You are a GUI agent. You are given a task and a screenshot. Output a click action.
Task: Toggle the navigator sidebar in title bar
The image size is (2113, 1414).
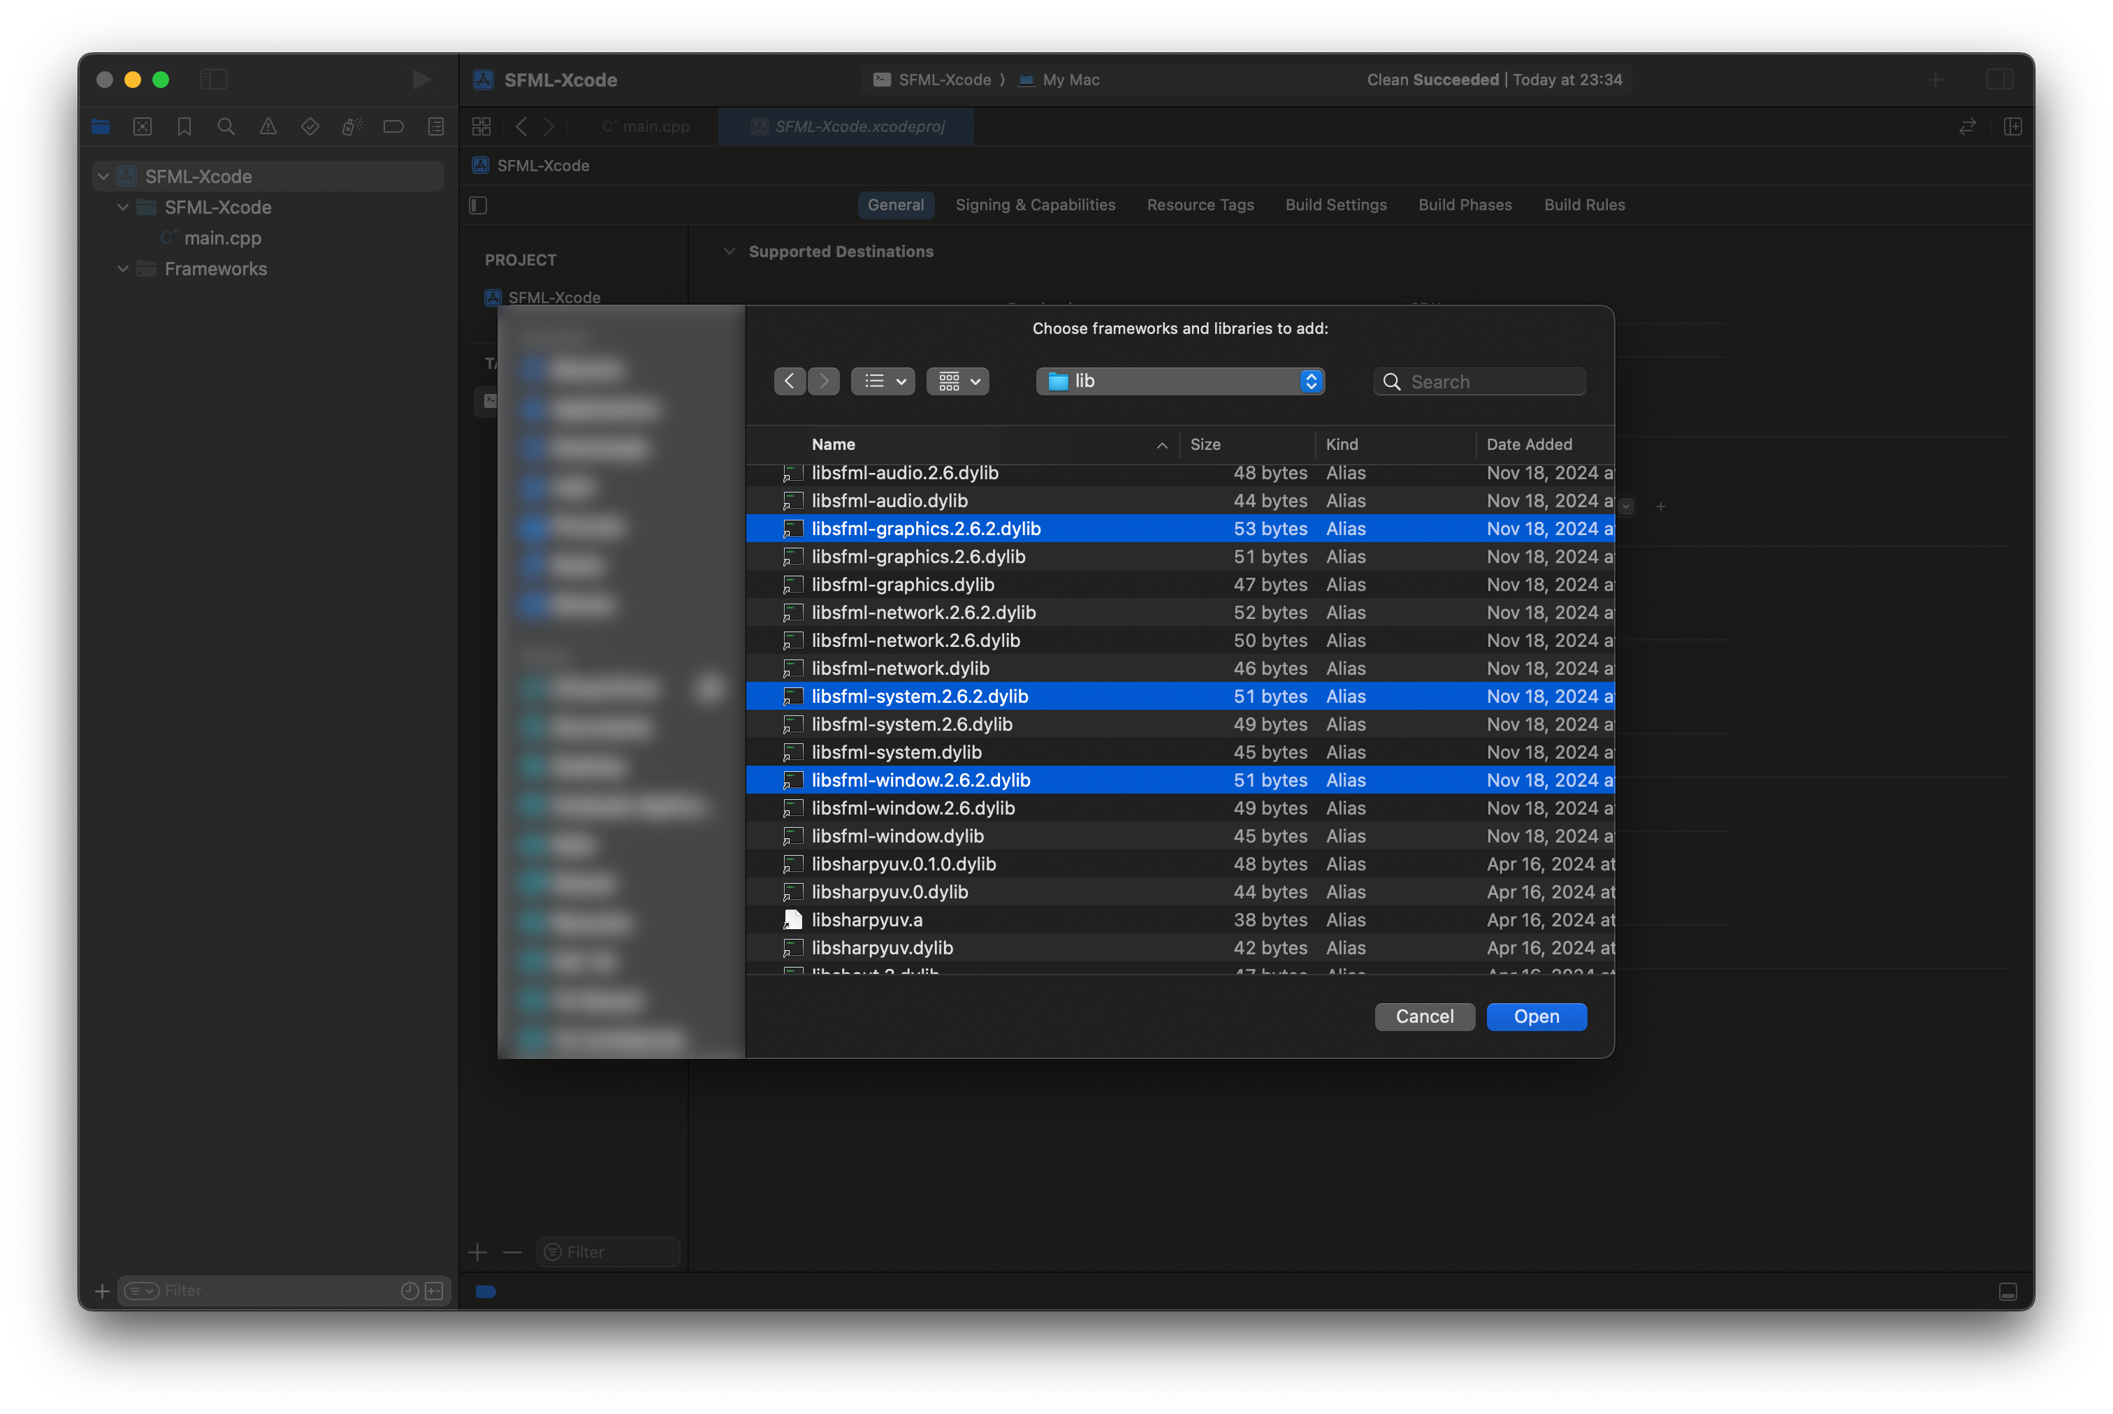[214, 80]
